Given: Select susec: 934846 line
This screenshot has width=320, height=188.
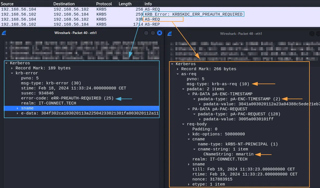Looking at the screenshot, I should pyautogui.click(x=37, y=93).
